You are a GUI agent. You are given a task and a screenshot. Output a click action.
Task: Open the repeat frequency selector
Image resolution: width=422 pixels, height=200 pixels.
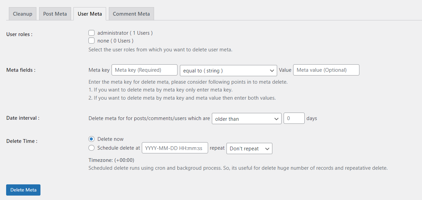coord(249,148)
